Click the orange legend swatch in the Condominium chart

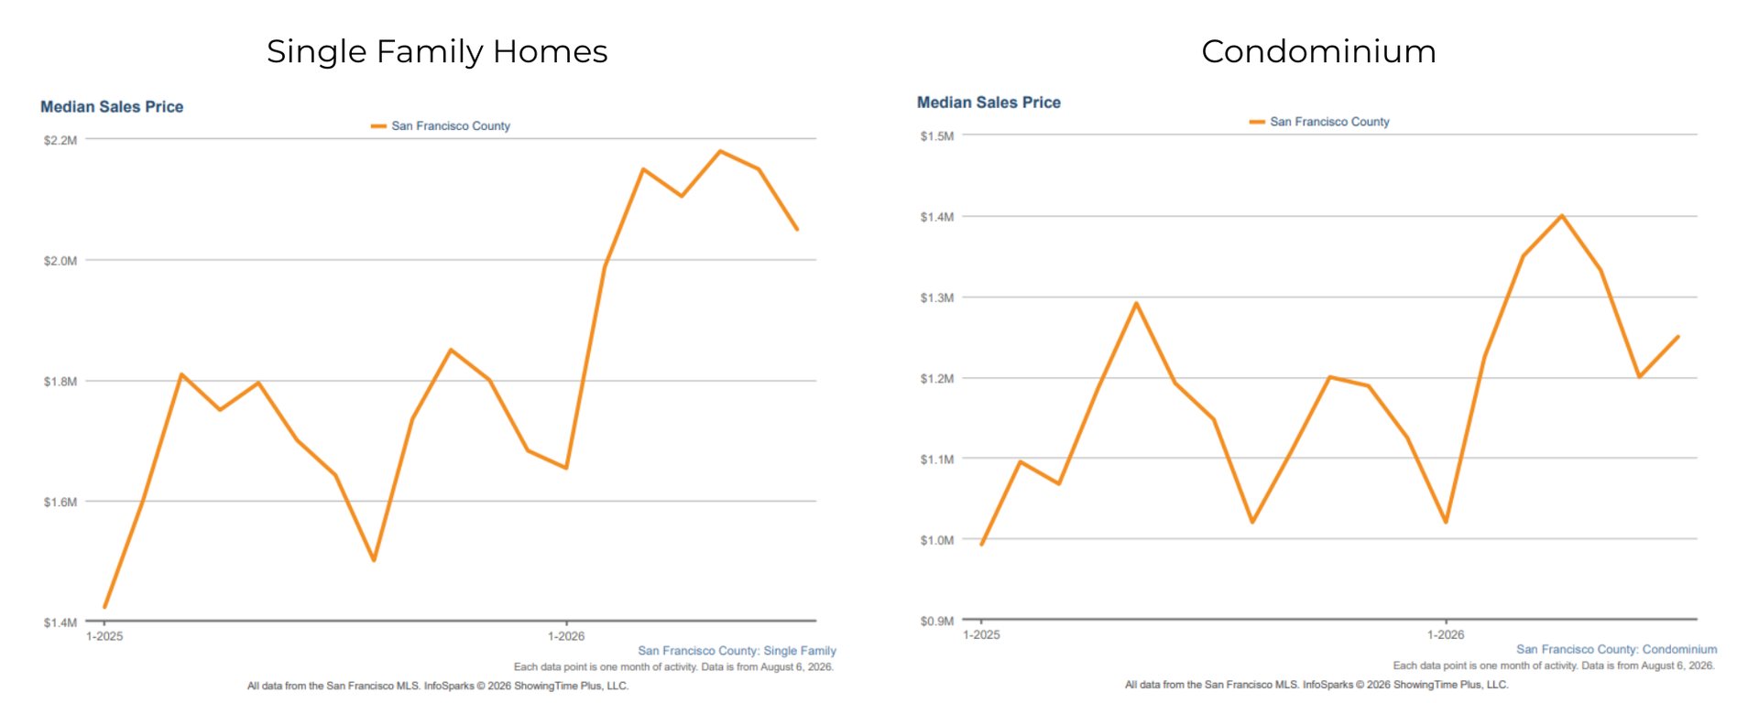point(1257,122)
